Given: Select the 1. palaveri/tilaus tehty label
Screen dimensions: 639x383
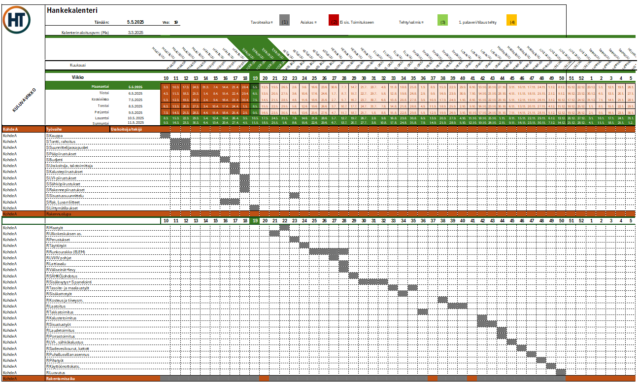Looking at the screenshot, I should click(477, 22).
